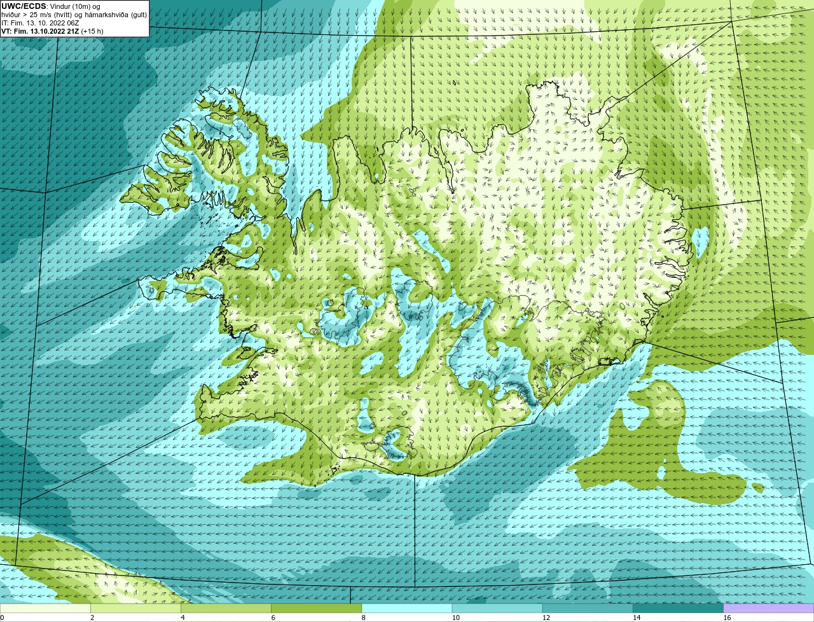Screen dimensions: 814x622
Task: Click the '0' label on the color scale
Action: [2, 618]
